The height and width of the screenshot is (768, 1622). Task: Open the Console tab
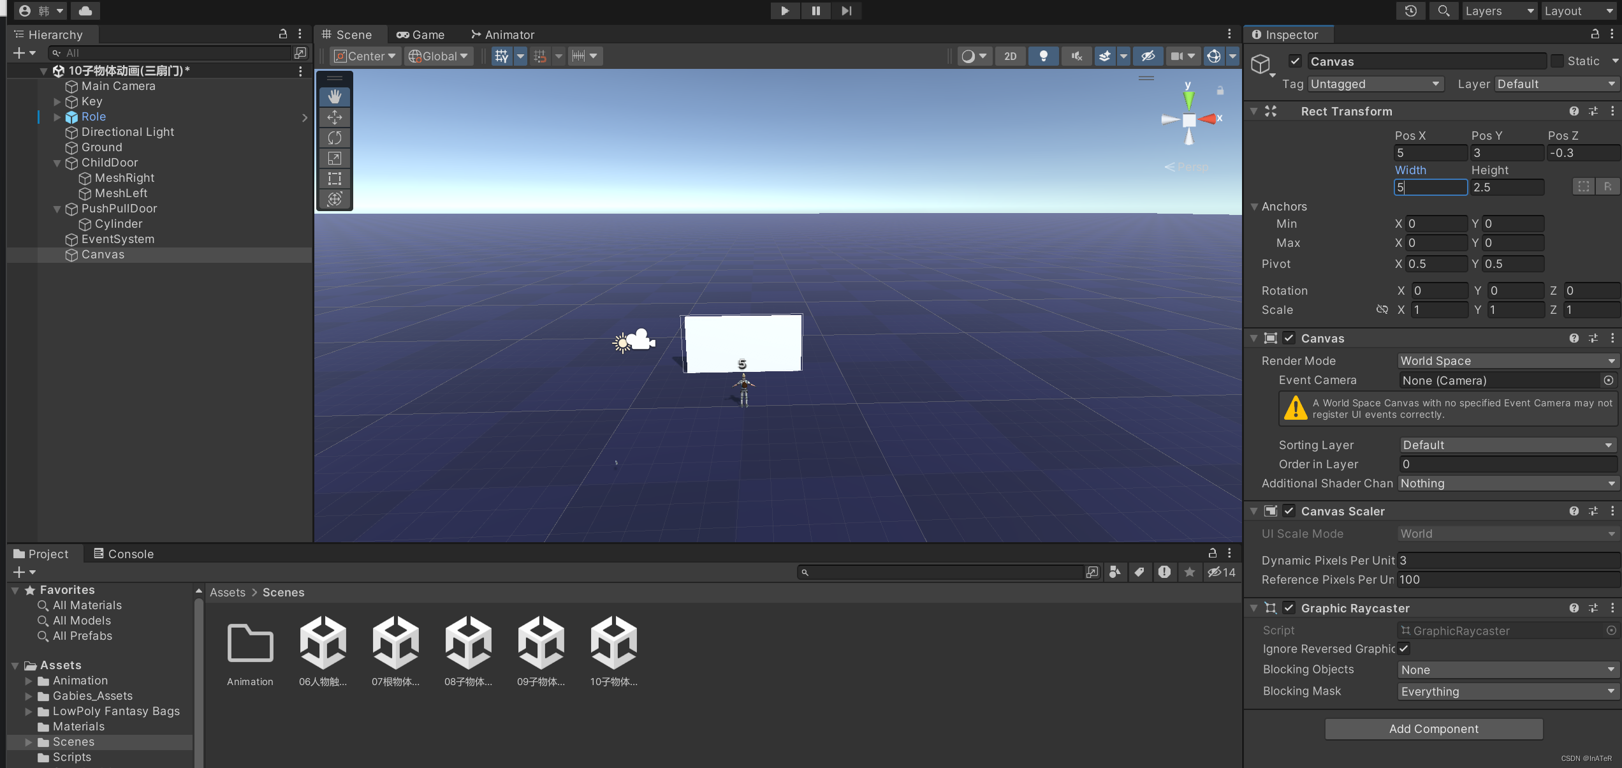[x=124, y=554]
